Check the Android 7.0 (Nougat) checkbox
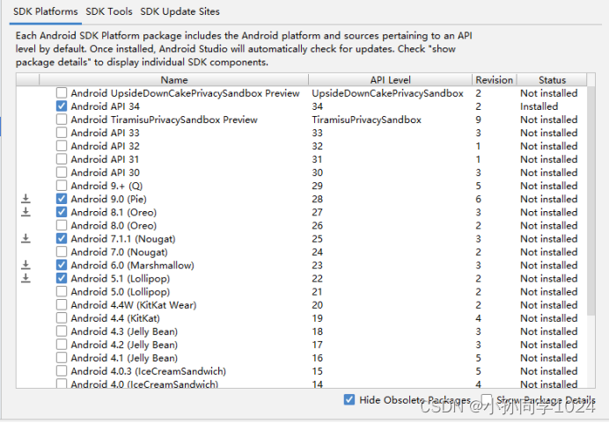This screenshot has width=609, height=423. point(62,252)
